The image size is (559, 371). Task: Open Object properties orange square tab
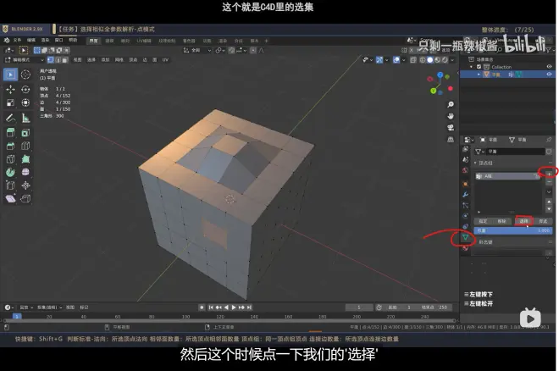point(465,185)
